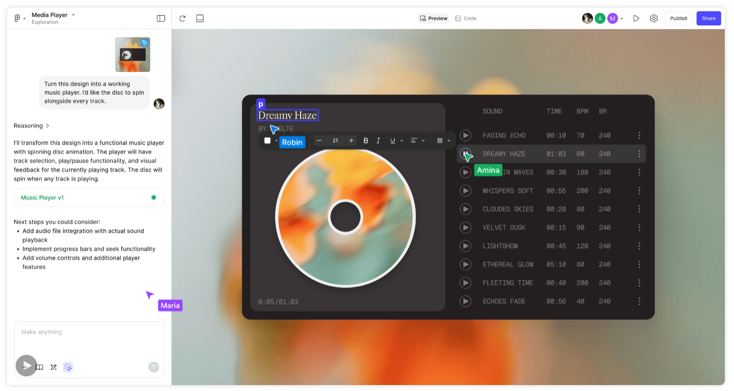The width and height of the screenshot is (734, 391).
Task: Open more options for Dreamy Haze
Action: (x=639, y=154)
